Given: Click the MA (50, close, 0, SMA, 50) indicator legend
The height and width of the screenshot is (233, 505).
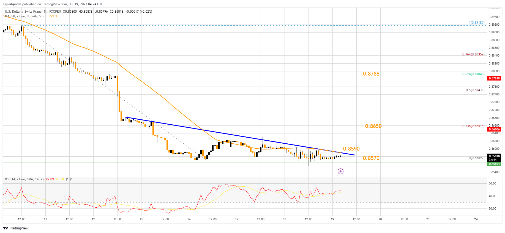Looking at the screenshot, I should pyautogui.click(x=24, y=16).
